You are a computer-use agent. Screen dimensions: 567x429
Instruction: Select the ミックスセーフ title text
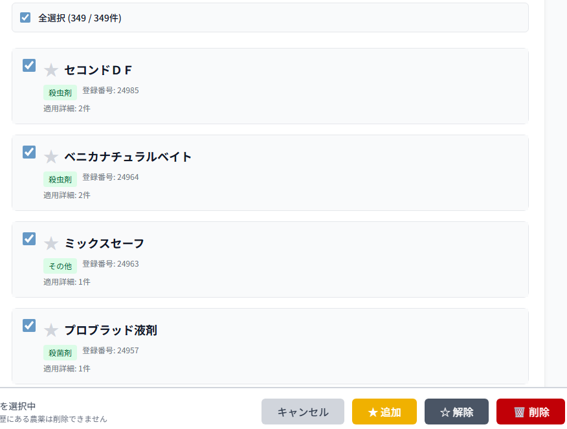(x=104, y=243)
